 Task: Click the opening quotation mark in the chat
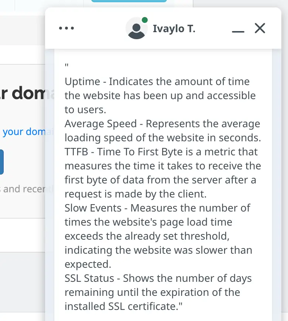[66, 67]
